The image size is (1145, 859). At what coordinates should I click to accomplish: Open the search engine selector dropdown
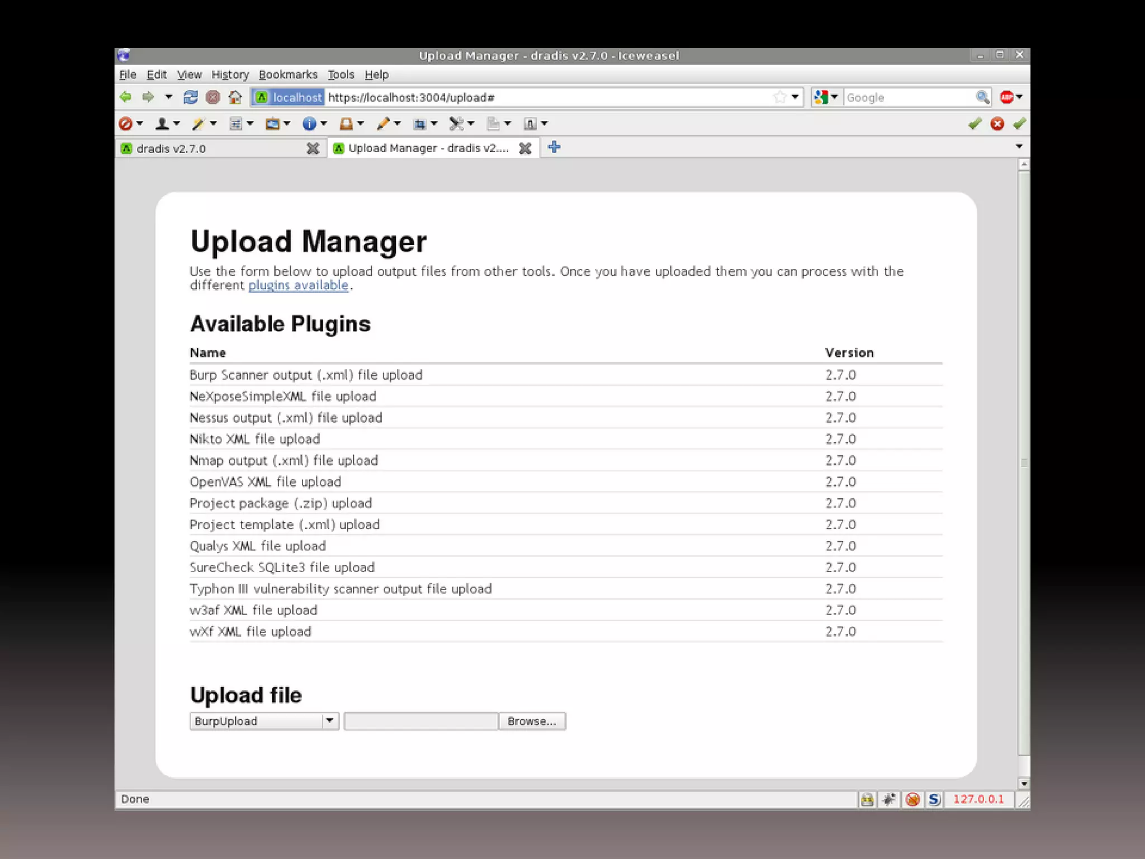826,97
